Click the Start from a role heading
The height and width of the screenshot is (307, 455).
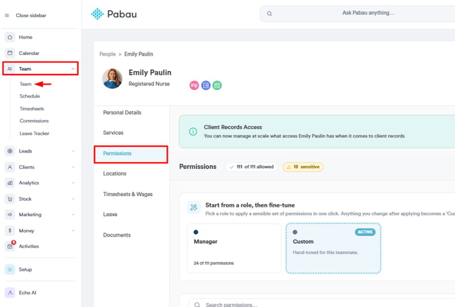point(250,205)
